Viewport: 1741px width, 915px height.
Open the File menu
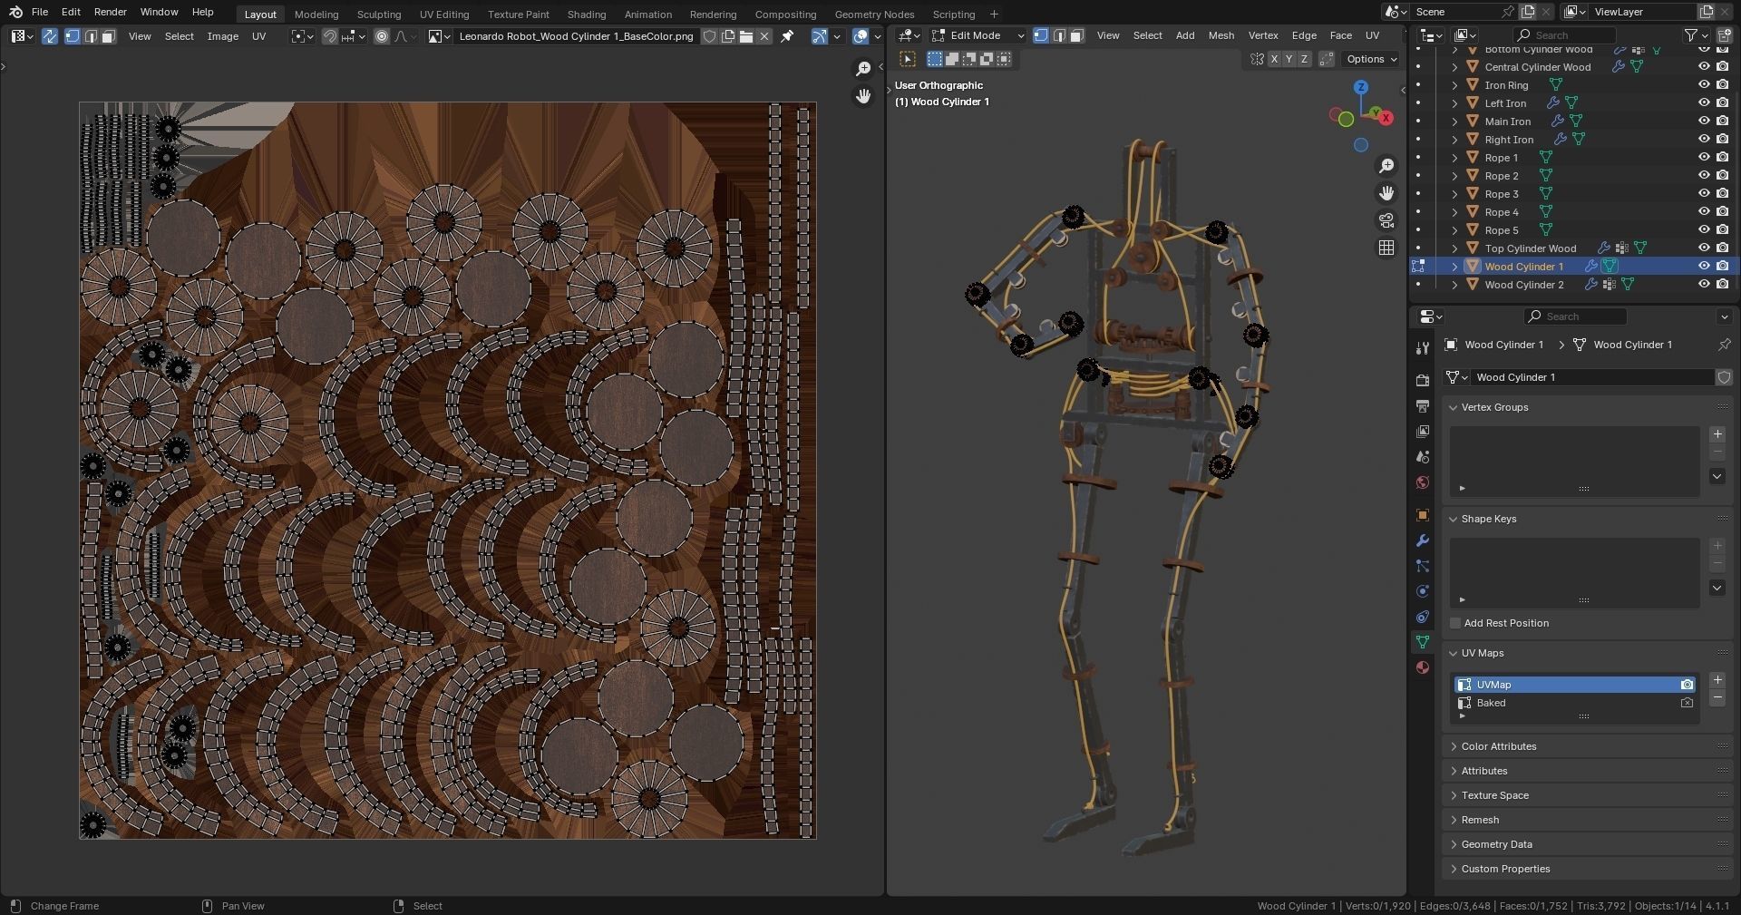point(40,12)
